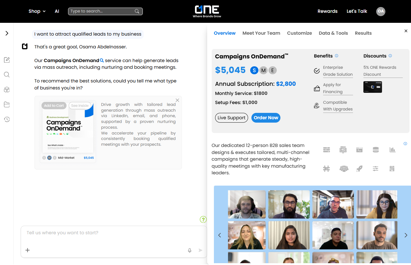Open the AI menu item
The image size is (411, 265).
click(x=57, y=11)
